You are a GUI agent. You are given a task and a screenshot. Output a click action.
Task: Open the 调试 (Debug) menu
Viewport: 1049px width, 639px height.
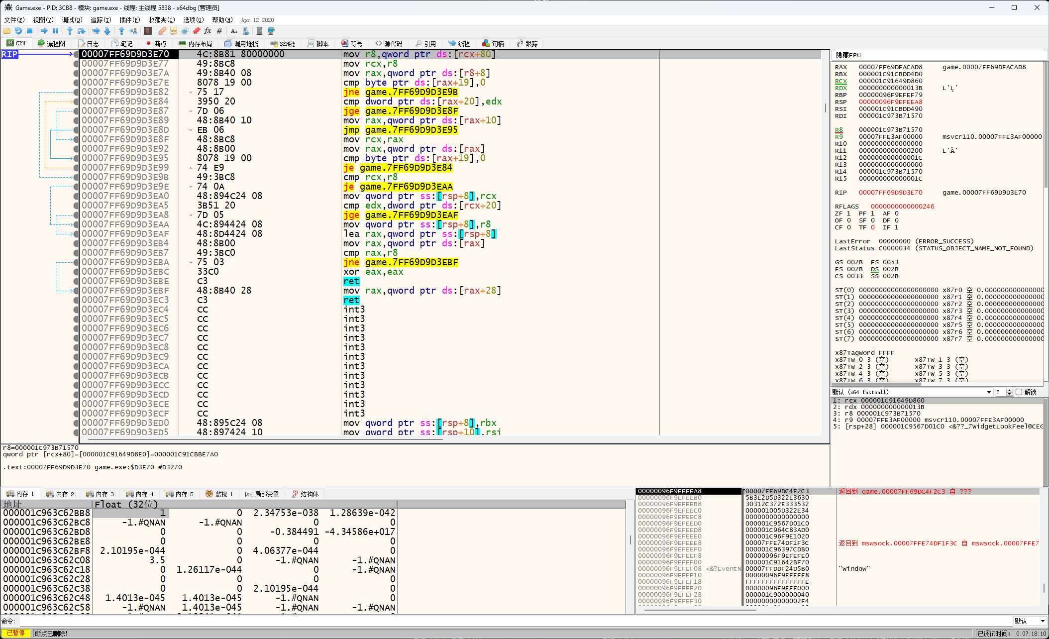(x=72, y=20)
